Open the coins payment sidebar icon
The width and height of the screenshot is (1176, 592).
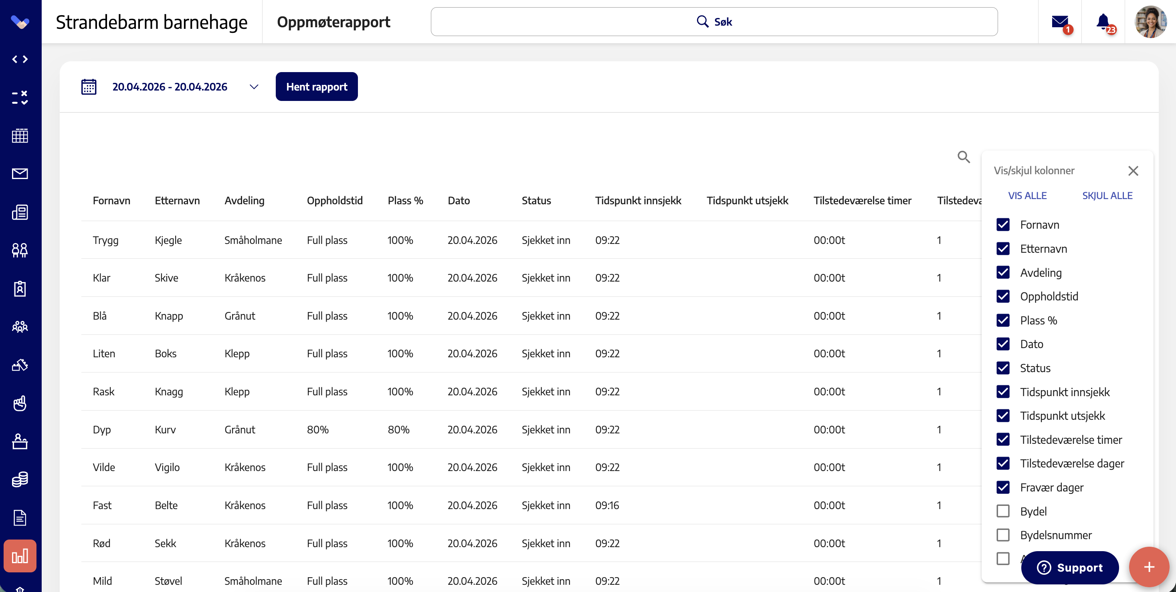coord(20,479)
